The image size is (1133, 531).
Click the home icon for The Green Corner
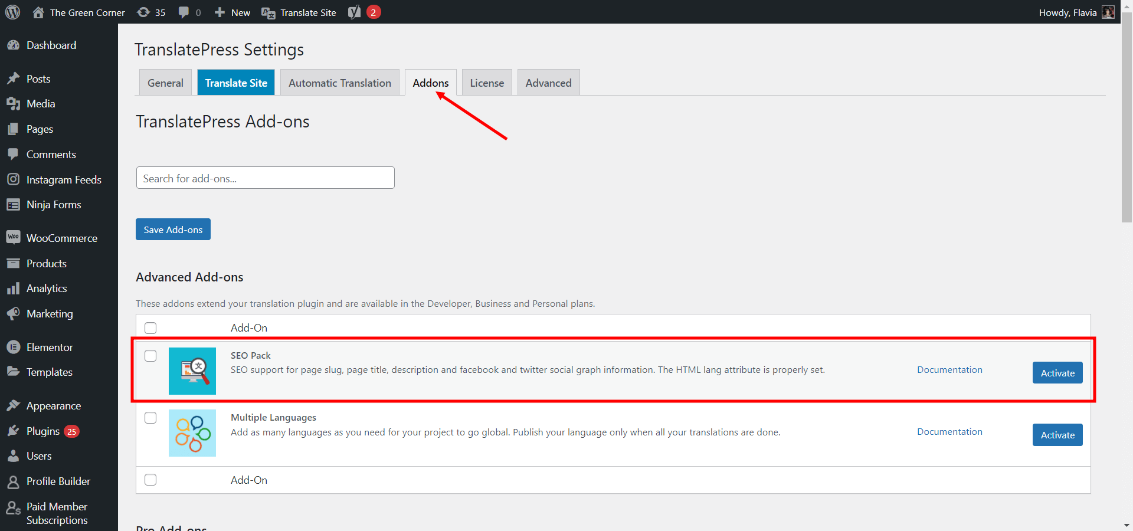click(38, 12)
